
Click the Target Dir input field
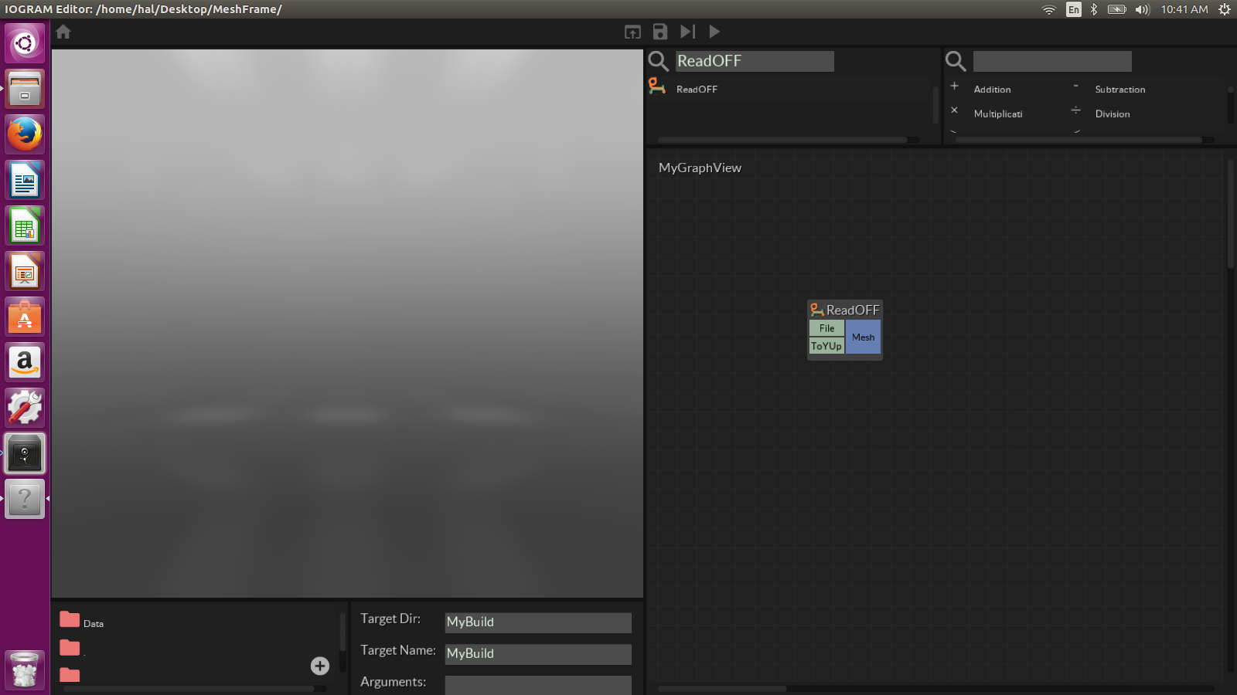pos(537,622)
